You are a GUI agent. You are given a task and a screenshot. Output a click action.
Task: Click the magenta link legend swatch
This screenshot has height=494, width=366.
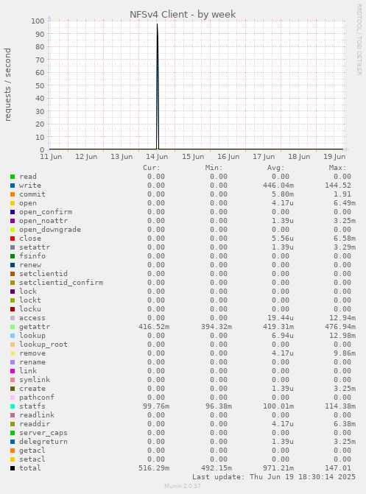[13, 371]
